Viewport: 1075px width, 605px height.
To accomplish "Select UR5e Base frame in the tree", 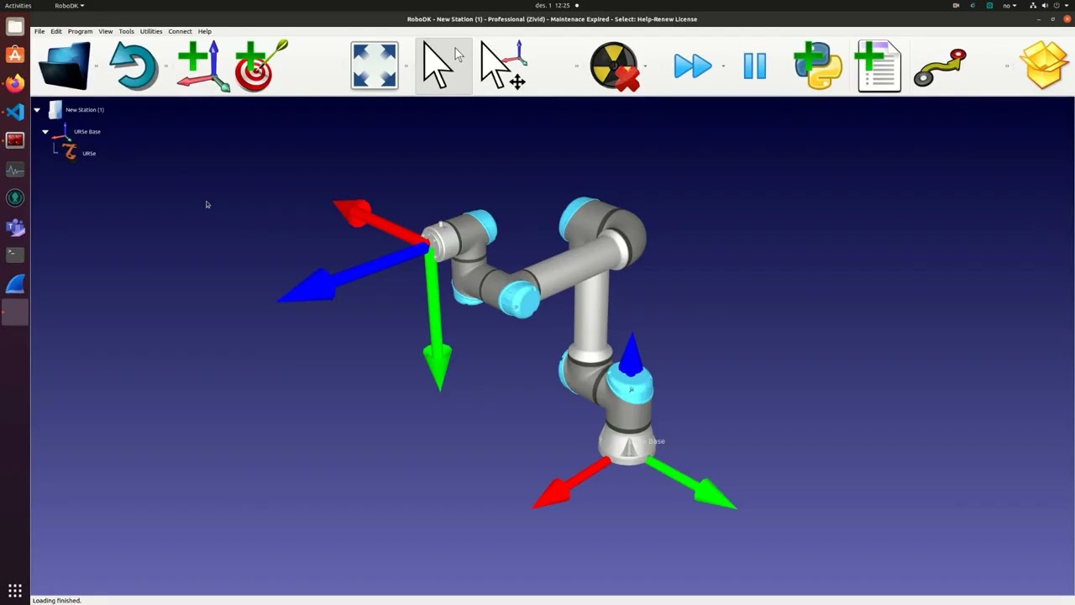I will pos(87,132).
